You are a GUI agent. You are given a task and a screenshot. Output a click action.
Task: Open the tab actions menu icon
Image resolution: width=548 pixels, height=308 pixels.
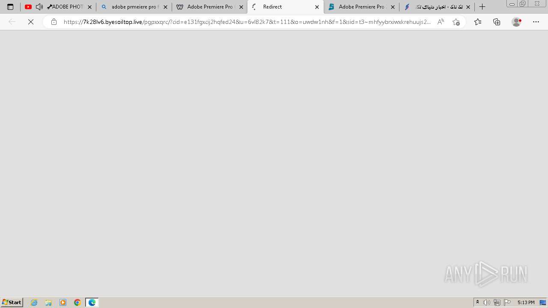point(10,7)
